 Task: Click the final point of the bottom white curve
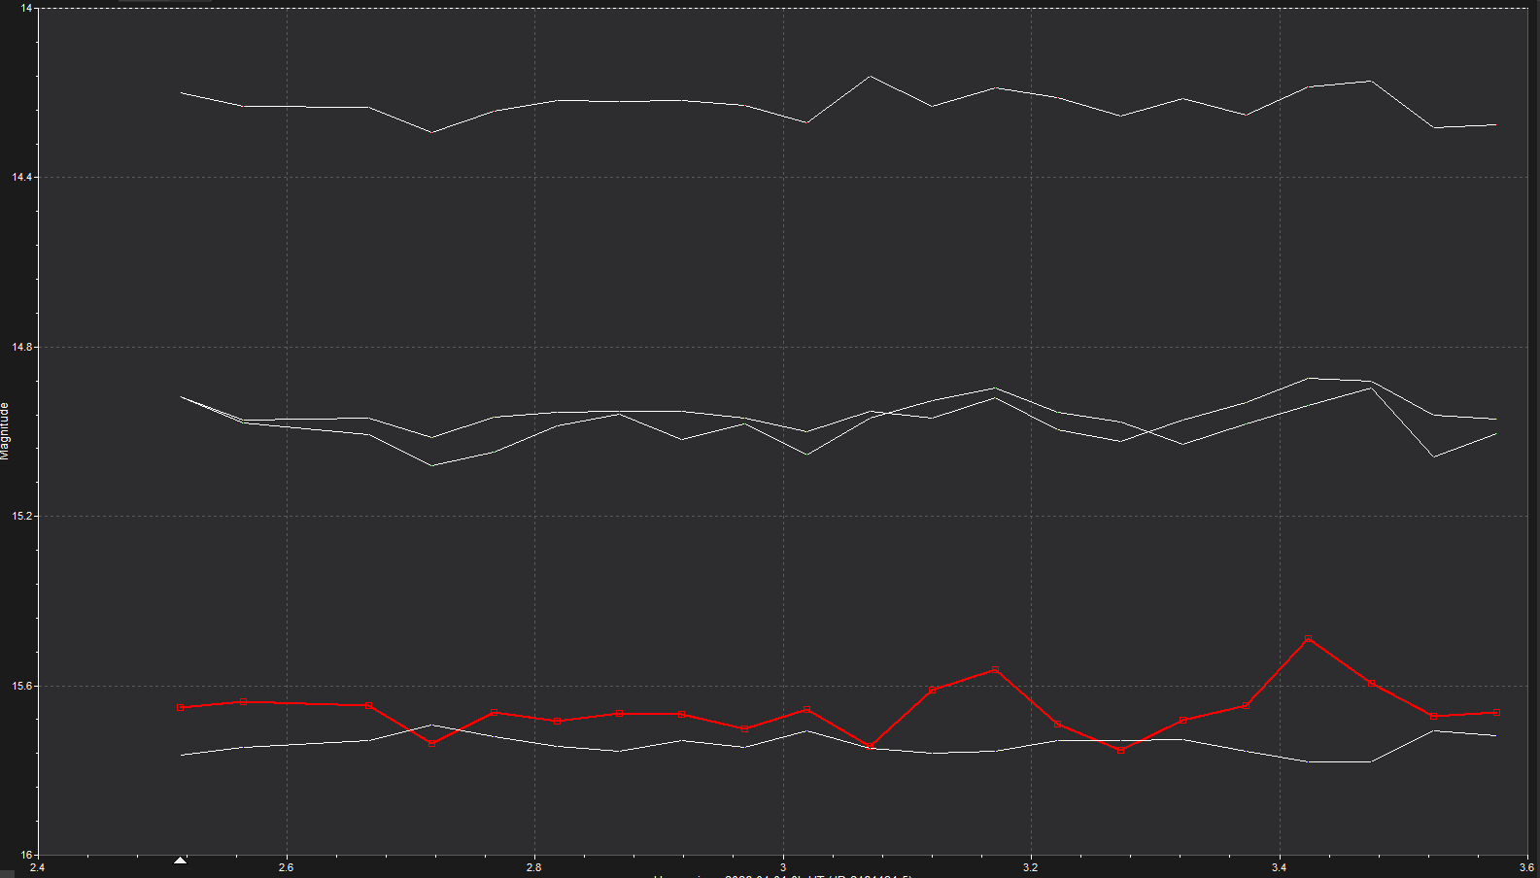point(1496,735)
